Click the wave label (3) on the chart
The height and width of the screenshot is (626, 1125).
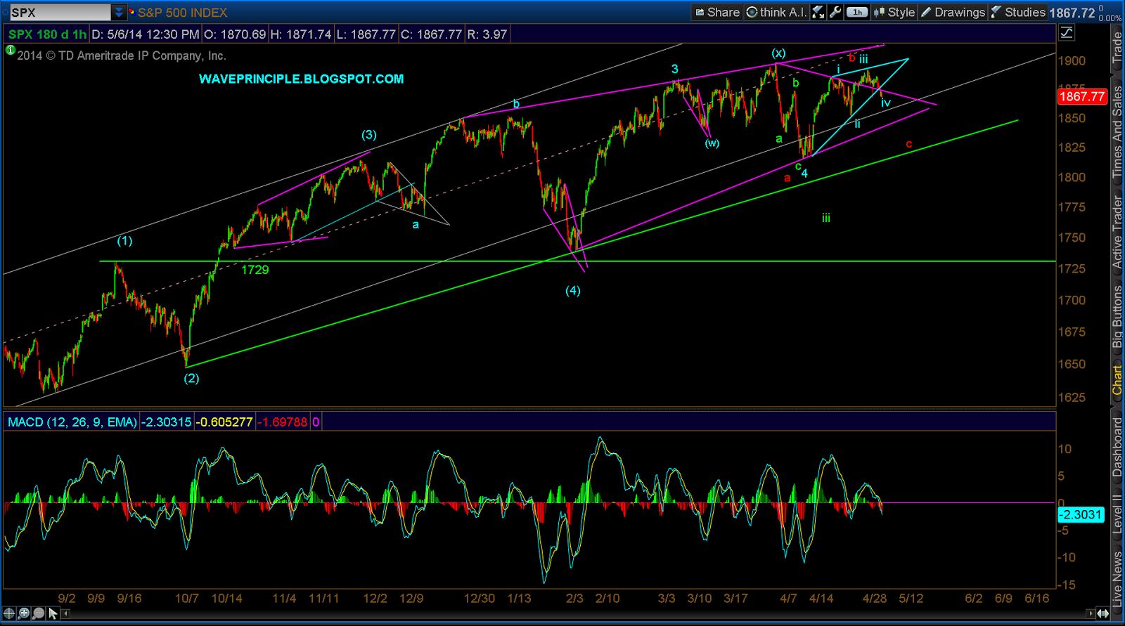[369, 135]
